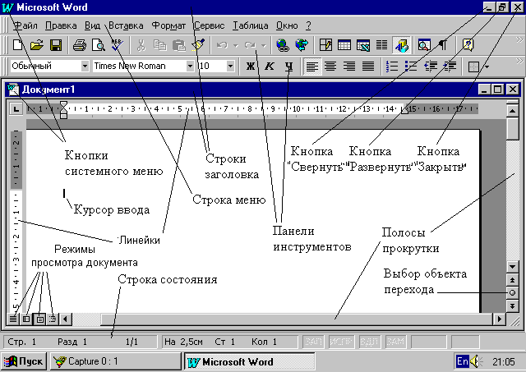Expand more buttons on formatting toolbar
Viewport: 526px width, 372px height.
click(519, 61)
